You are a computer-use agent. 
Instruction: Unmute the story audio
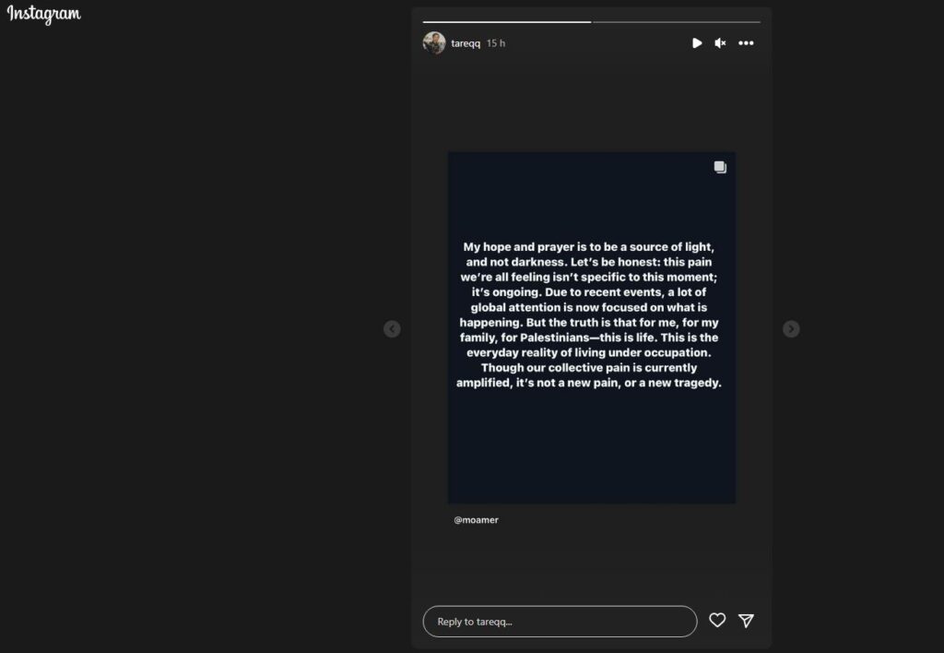pos(720,42)
